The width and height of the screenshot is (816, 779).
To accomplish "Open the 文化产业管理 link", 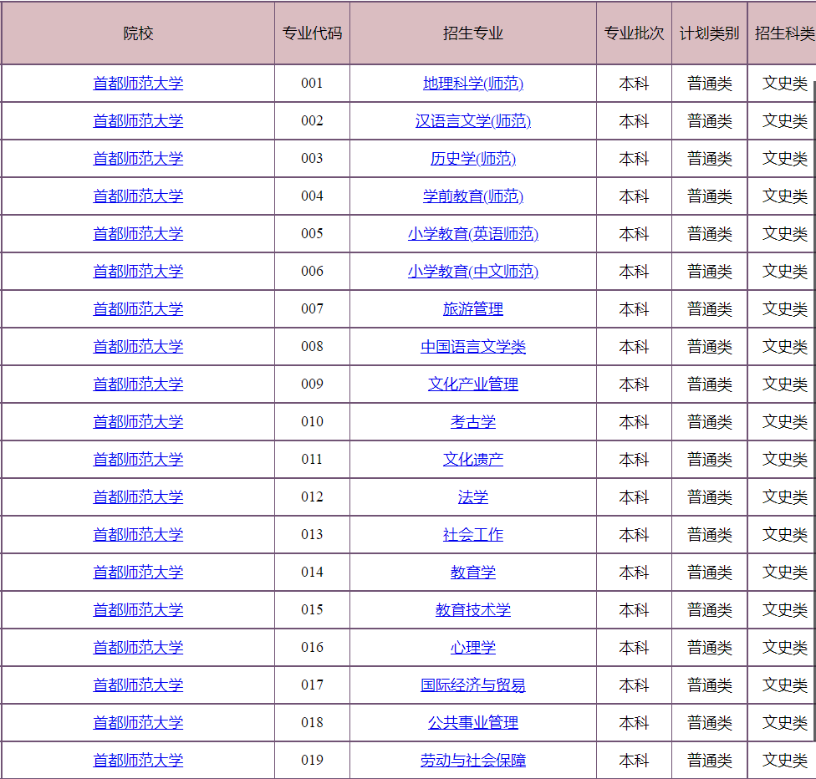I will point(473,384).
